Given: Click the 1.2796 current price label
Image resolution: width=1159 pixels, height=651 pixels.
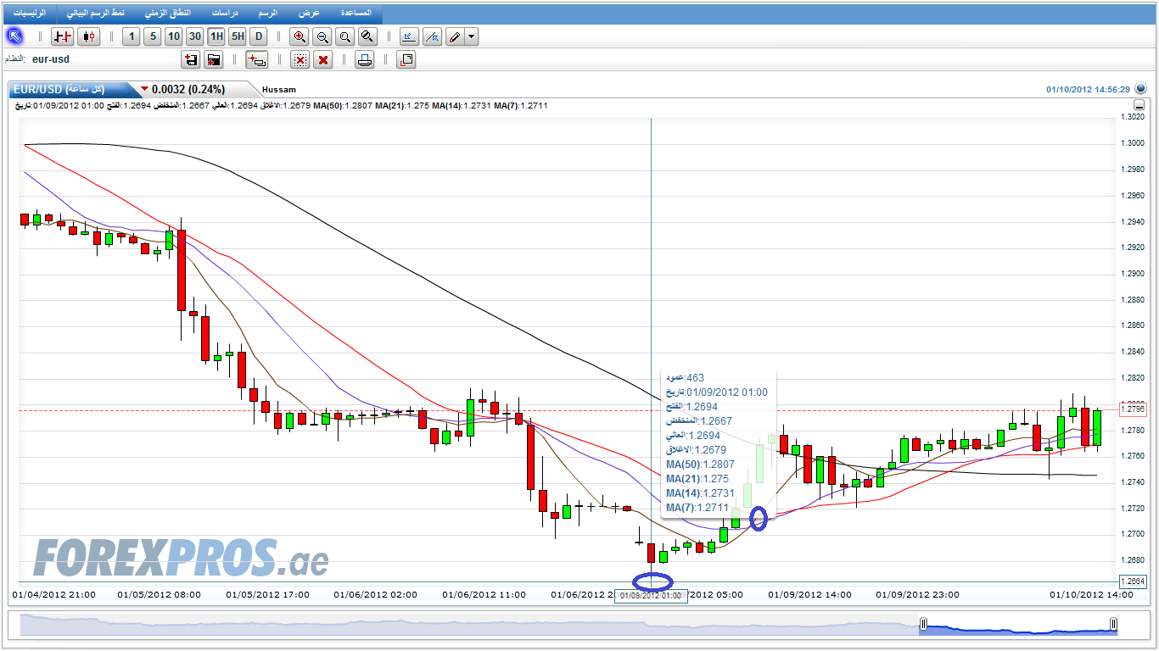Looking at the screenshot, I should (x=1133, y=409).
